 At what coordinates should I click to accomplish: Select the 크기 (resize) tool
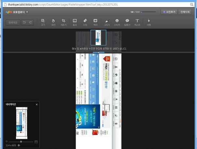click(43, 22)
